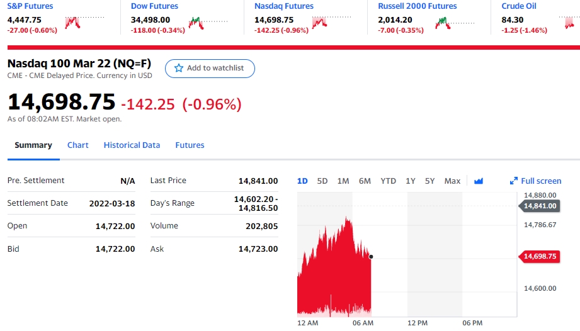Click the Russell 2000 price 2,014.20
The image size is (580, 331).
(395, 20)
